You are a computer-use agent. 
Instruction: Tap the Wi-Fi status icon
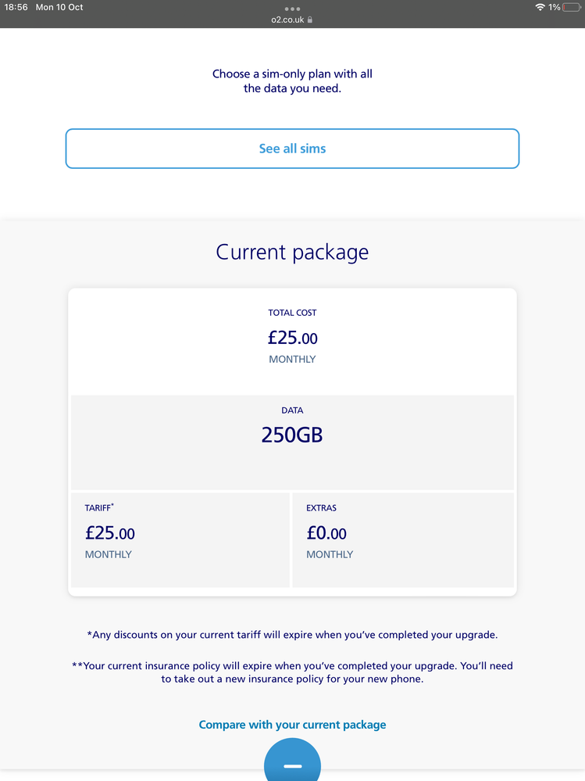pyautogui.click(x=540, y=7)
